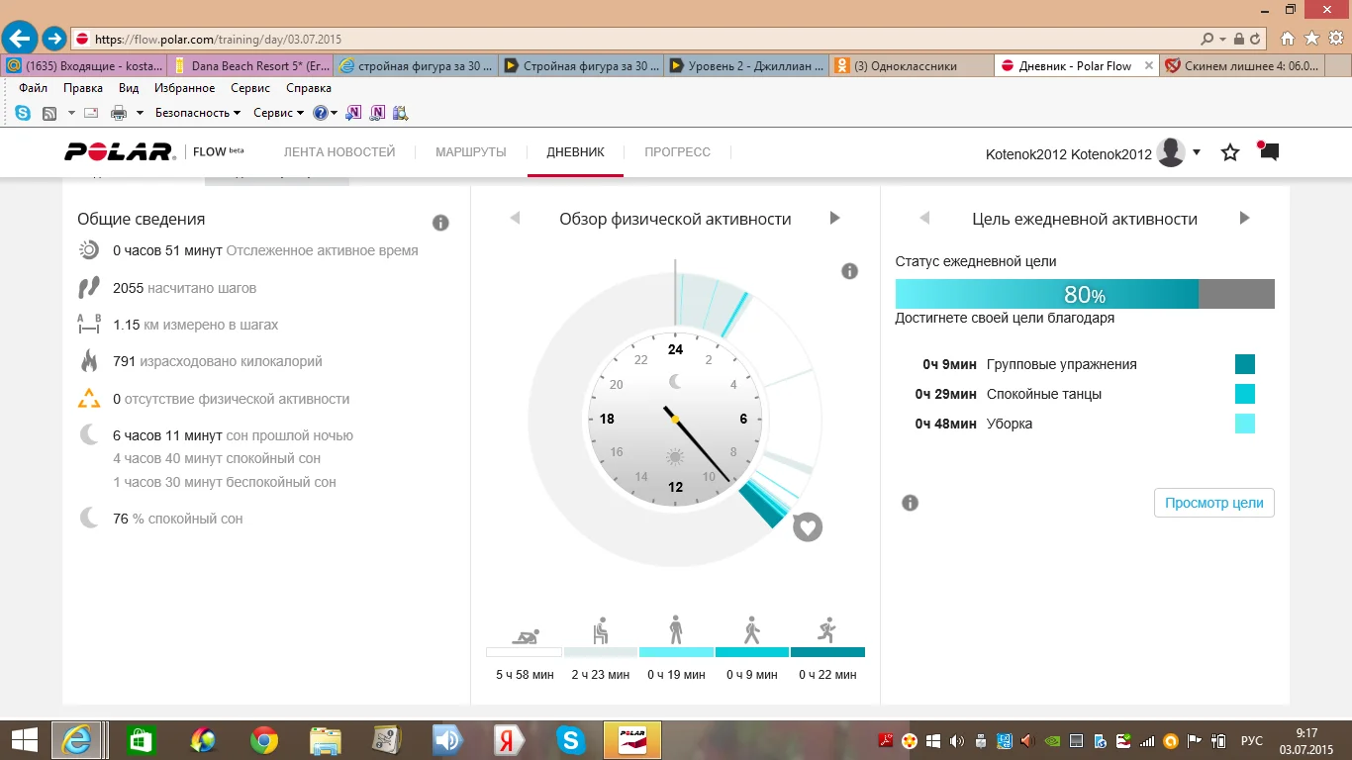This screenshot has width=1352, height=760.
Task: Click the heart icon on activity clock
Action: point(808,526)
